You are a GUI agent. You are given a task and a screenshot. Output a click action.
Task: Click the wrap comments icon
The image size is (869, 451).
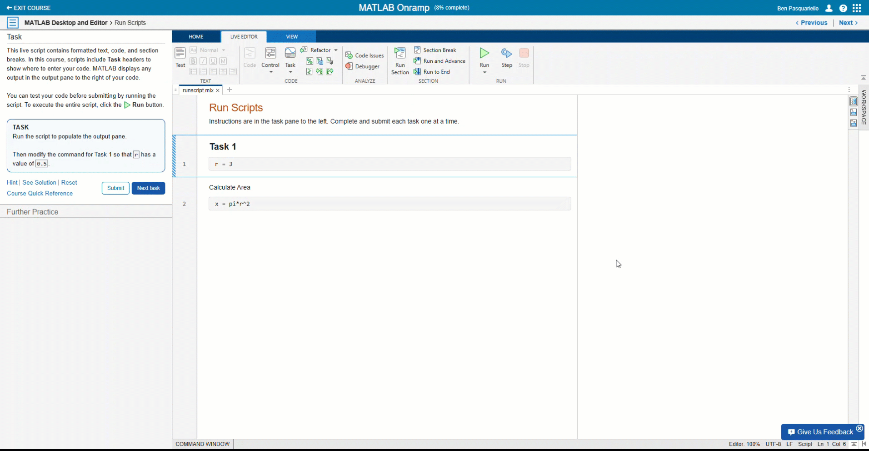(330, 61)
